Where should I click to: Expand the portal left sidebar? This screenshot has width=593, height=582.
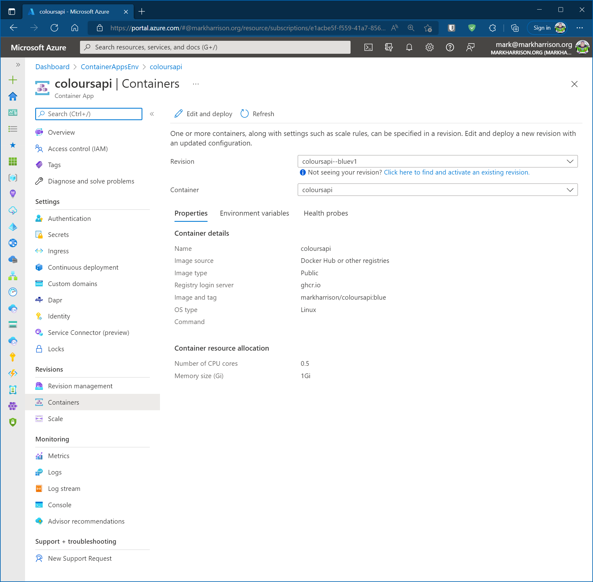(18, 65)
